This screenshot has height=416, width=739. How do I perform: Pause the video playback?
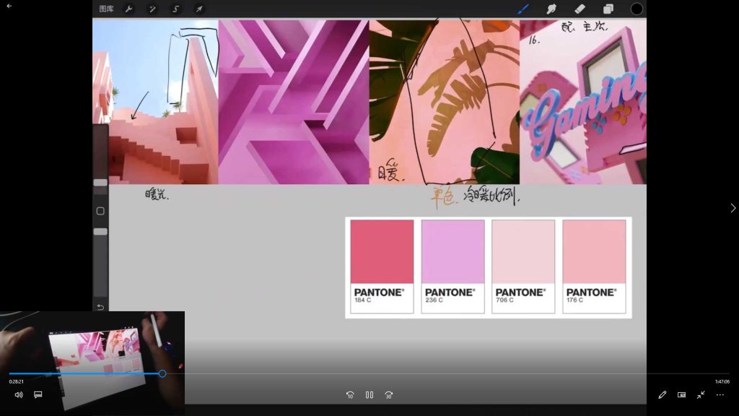[369, 395]
